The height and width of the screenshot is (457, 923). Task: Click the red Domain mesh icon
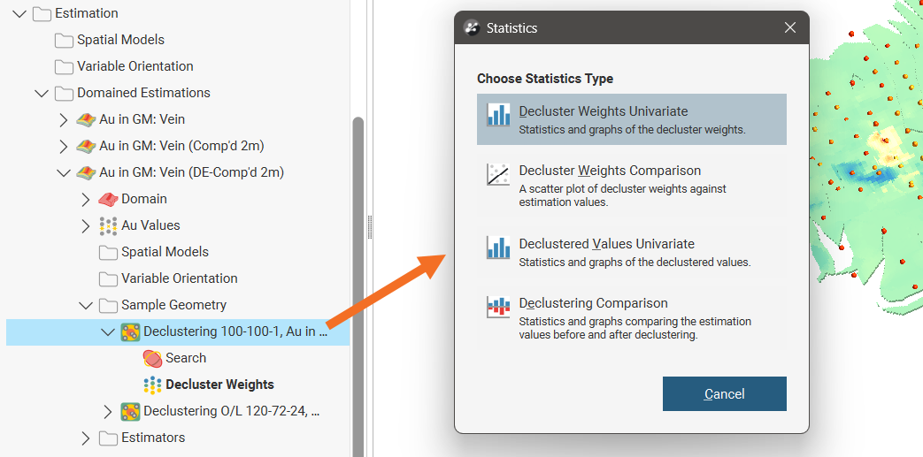tap(108, 199)
